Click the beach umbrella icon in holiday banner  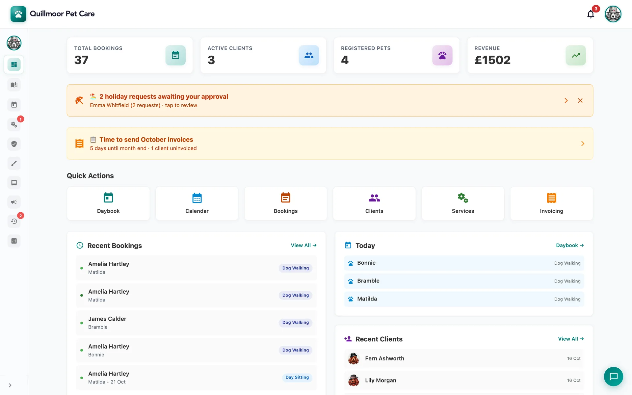79,101
